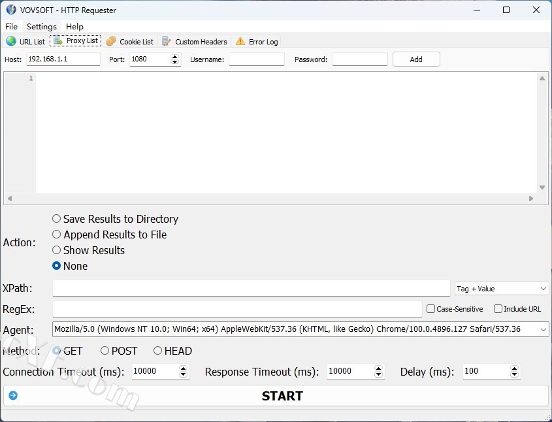Decrease Response Timeout with down arrow
552x422 pixels.
pos(378,374)
